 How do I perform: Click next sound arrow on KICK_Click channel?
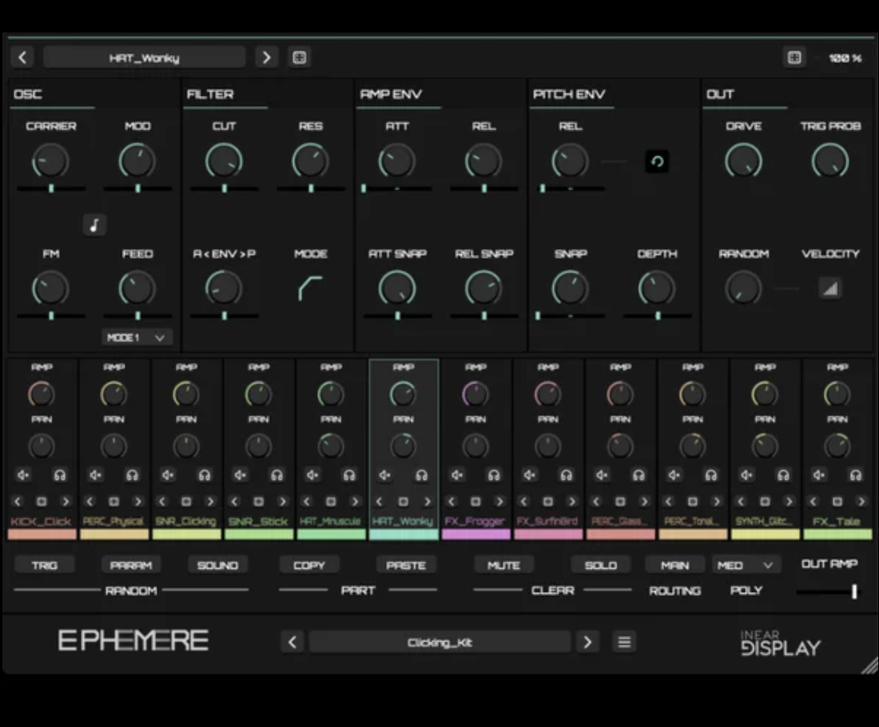pos(66,501)
